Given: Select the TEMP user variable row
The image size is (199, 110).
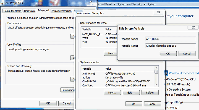Looking at the screenshot, I should click(x=99, y=38).
